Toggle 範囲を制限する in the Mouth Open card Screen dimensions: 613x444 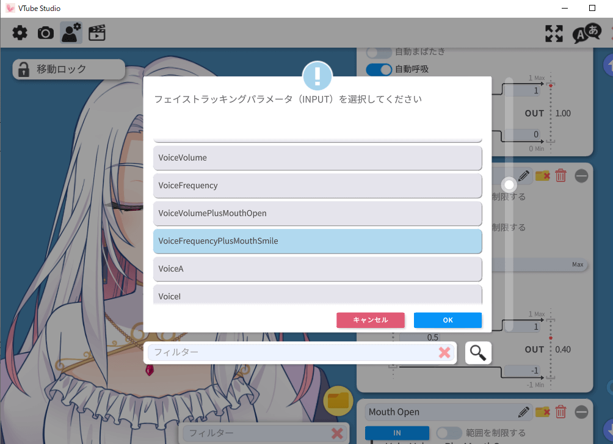click(x=449, y=432)
